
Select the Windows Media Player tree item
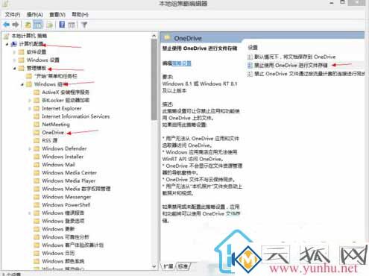[x=69, y=181]
